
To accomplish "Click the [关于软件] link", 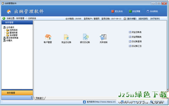I will (x=155, y=19).
